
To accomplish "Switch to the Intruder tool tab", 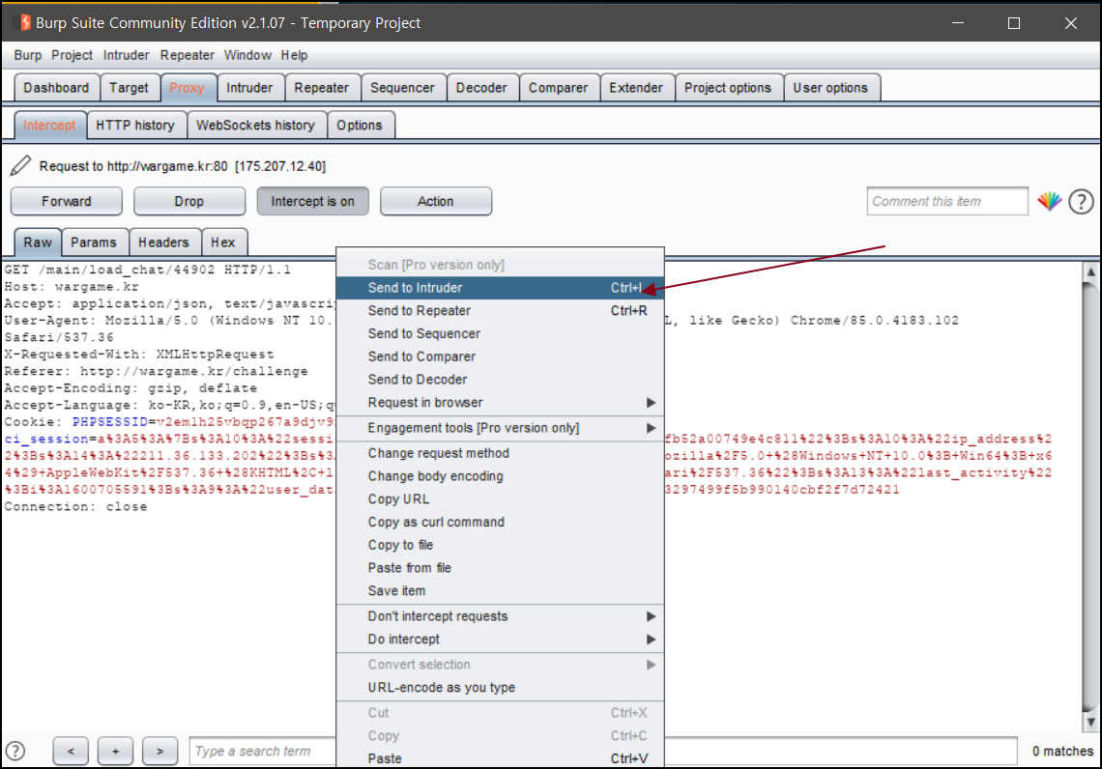I will [x=249, y=88].
